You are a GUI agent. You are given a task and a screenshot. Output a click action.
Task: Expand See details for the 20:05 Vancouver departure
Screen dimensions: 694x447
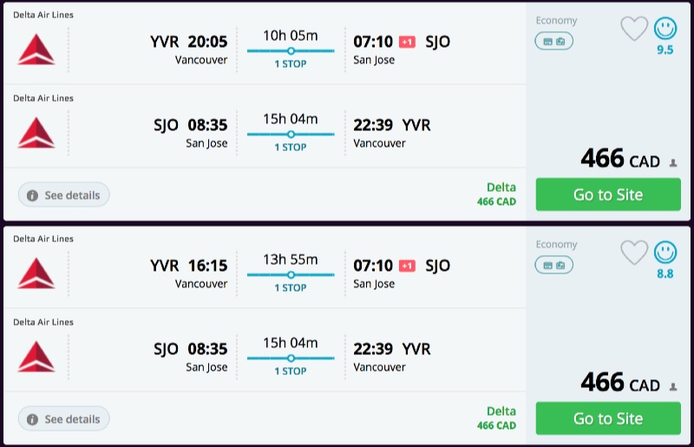[64, 195]
